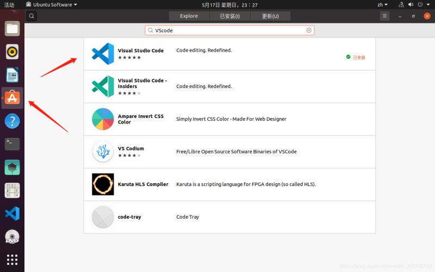This screenshot has width=435, height=272.
Task: Click the VS Codium coral icon
Action: coord(103,152)
